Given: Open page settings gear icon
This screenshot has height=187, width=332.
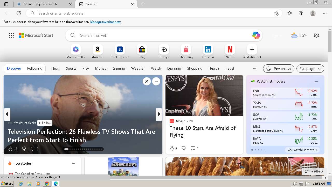Looking at the screenshot, I should [316, 35].
